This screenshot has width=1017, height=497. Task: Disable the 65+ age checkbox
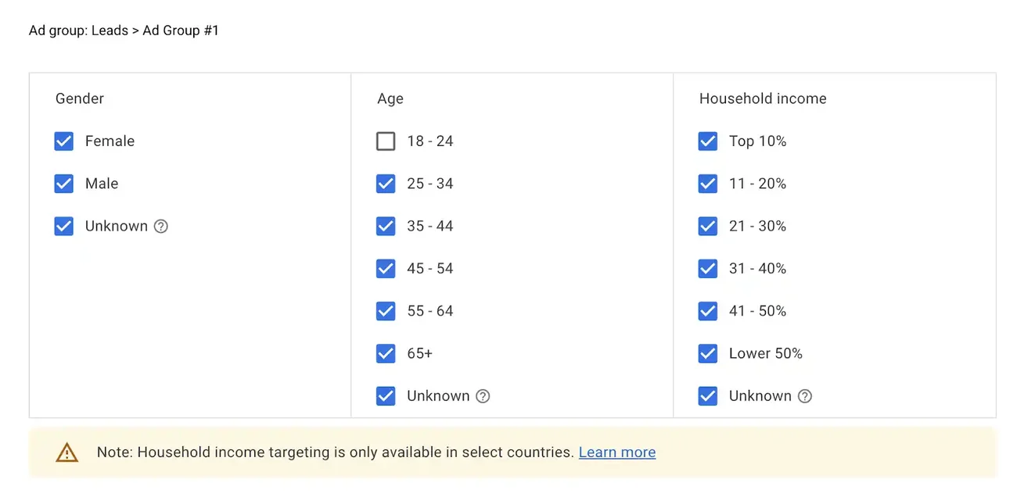pyautogui.click(x=386, y=354)
